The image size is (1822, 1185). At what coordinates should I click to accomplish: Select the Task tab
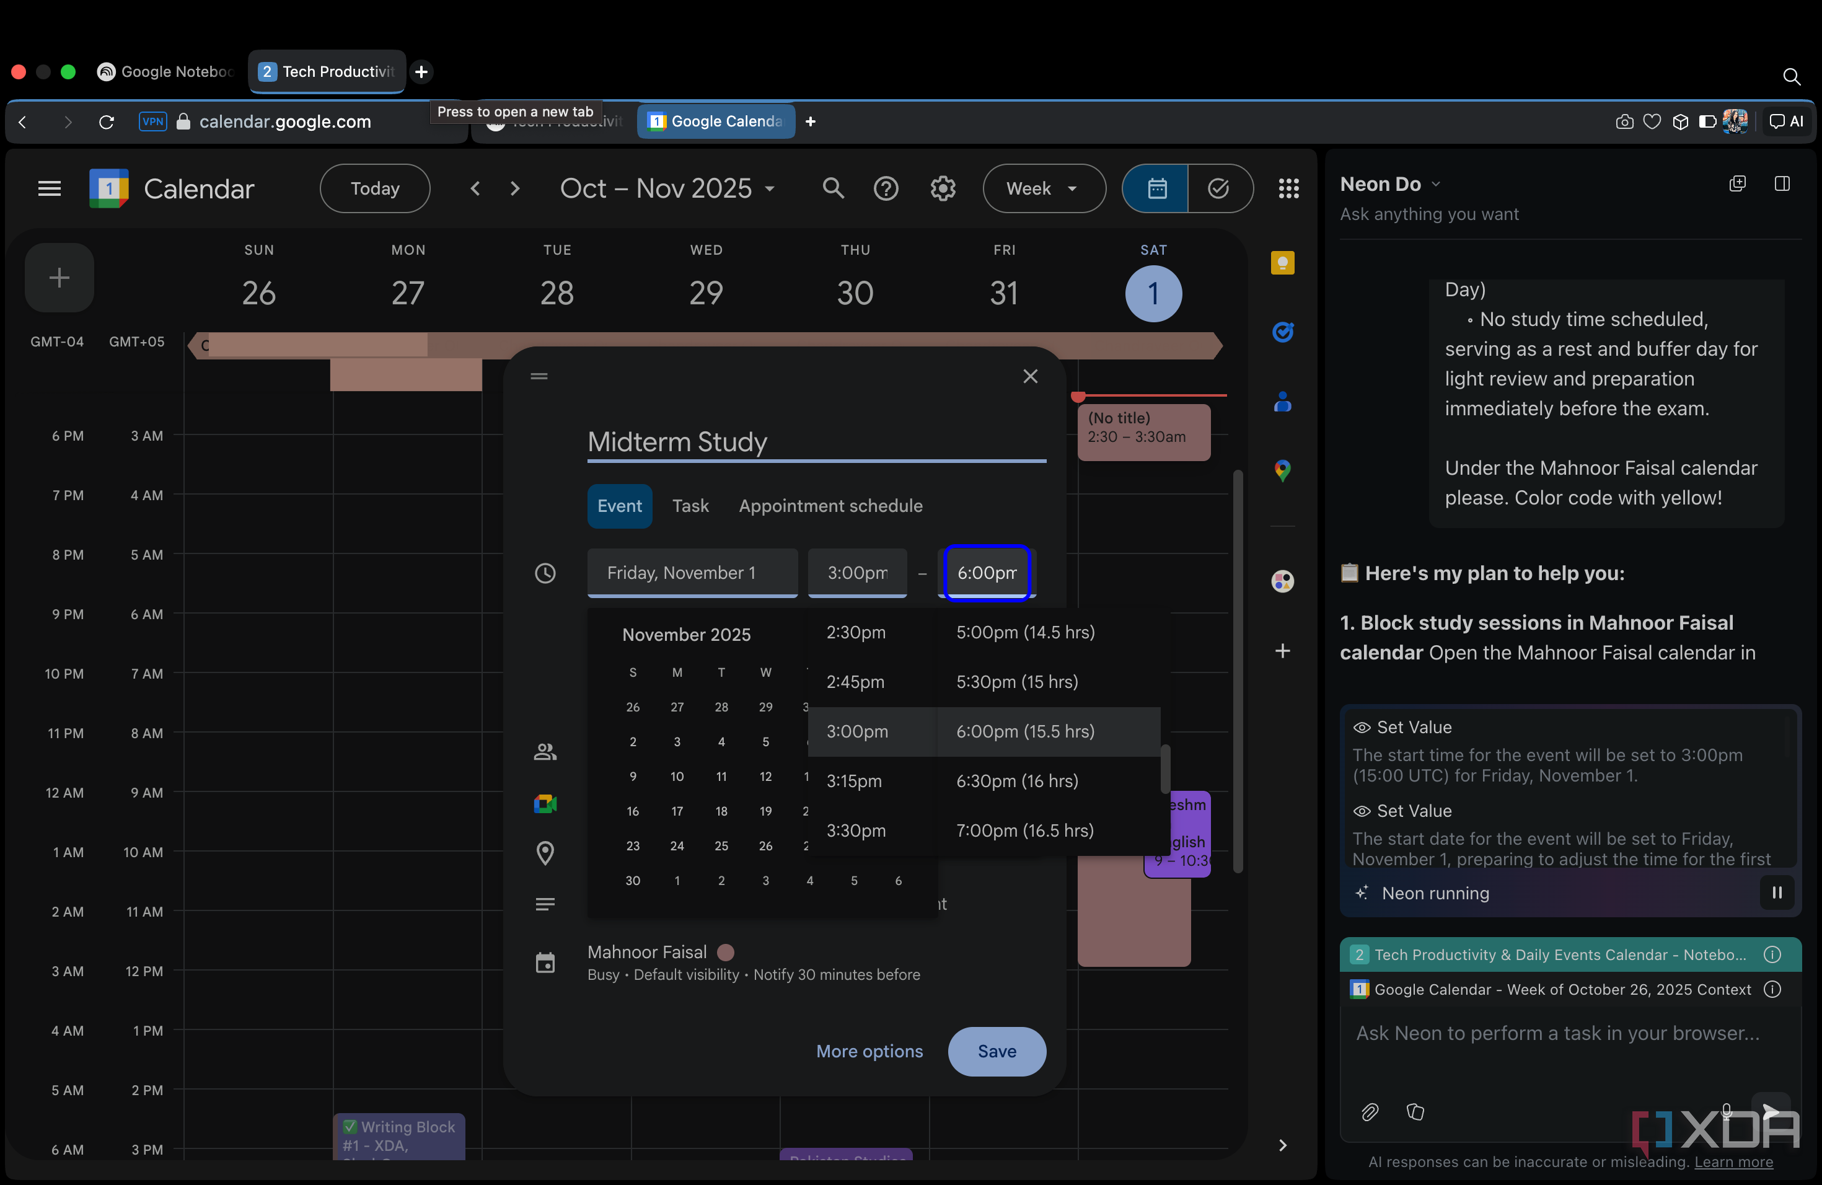click(690, 506)
